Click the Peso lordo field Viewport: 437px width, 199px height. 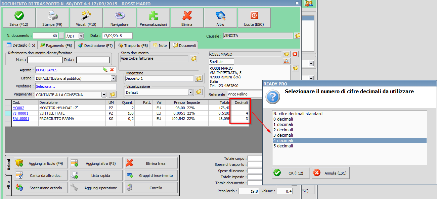249,191
